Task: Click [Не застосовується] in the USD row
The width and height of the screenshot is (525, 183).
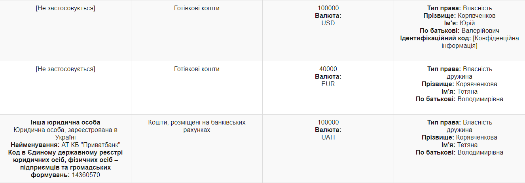Action: [65, 8]
